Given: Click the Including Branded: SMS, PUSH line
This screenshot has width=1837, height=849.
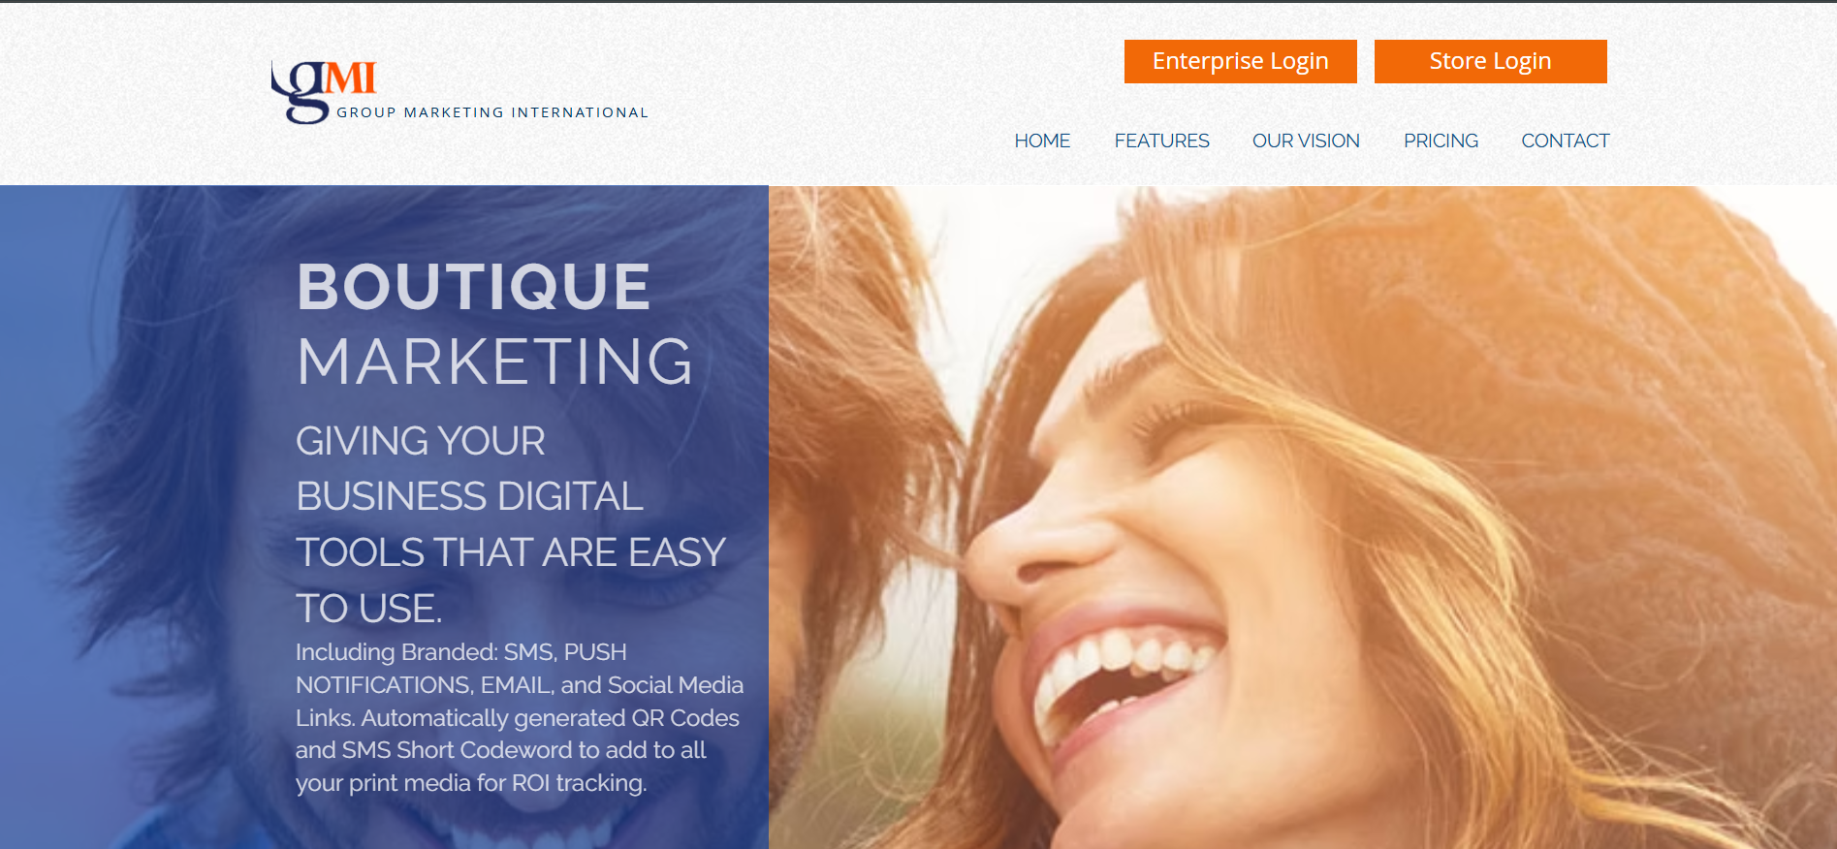Looking at the screenshot, I should pyautogui.click(x=461, y=652).
